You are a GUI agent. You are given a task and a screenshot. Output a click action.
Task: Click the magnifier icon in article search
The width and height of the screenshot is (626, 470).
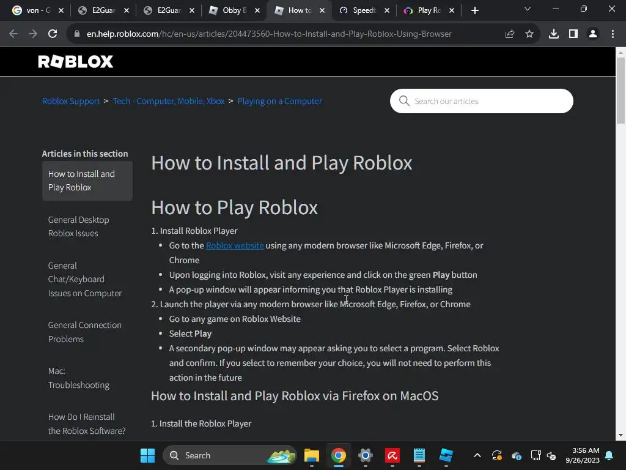pos(404,101)
